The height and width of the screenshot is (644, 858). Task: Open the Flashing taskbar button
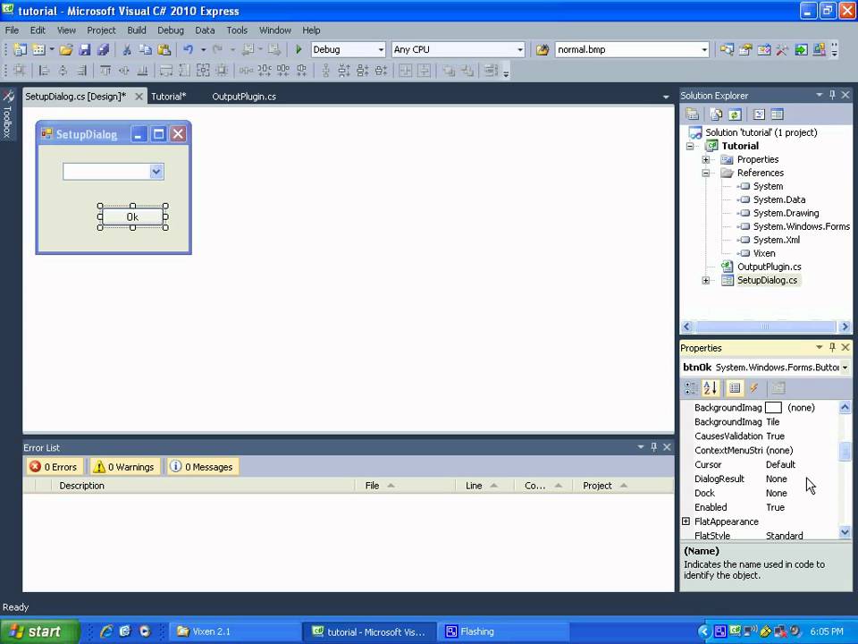503,631
